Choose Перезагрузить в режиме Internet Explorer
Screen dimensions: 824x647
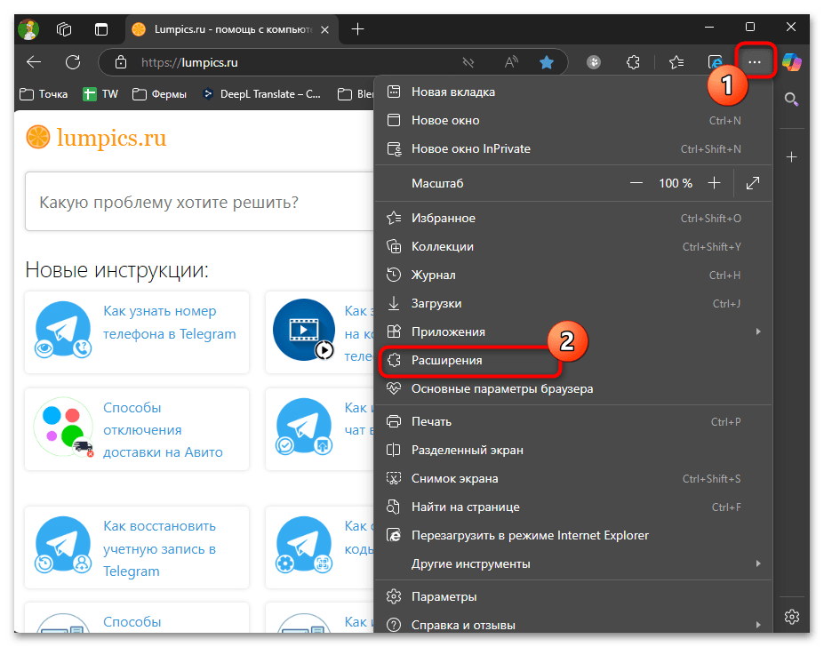click(x=573, y=535)
